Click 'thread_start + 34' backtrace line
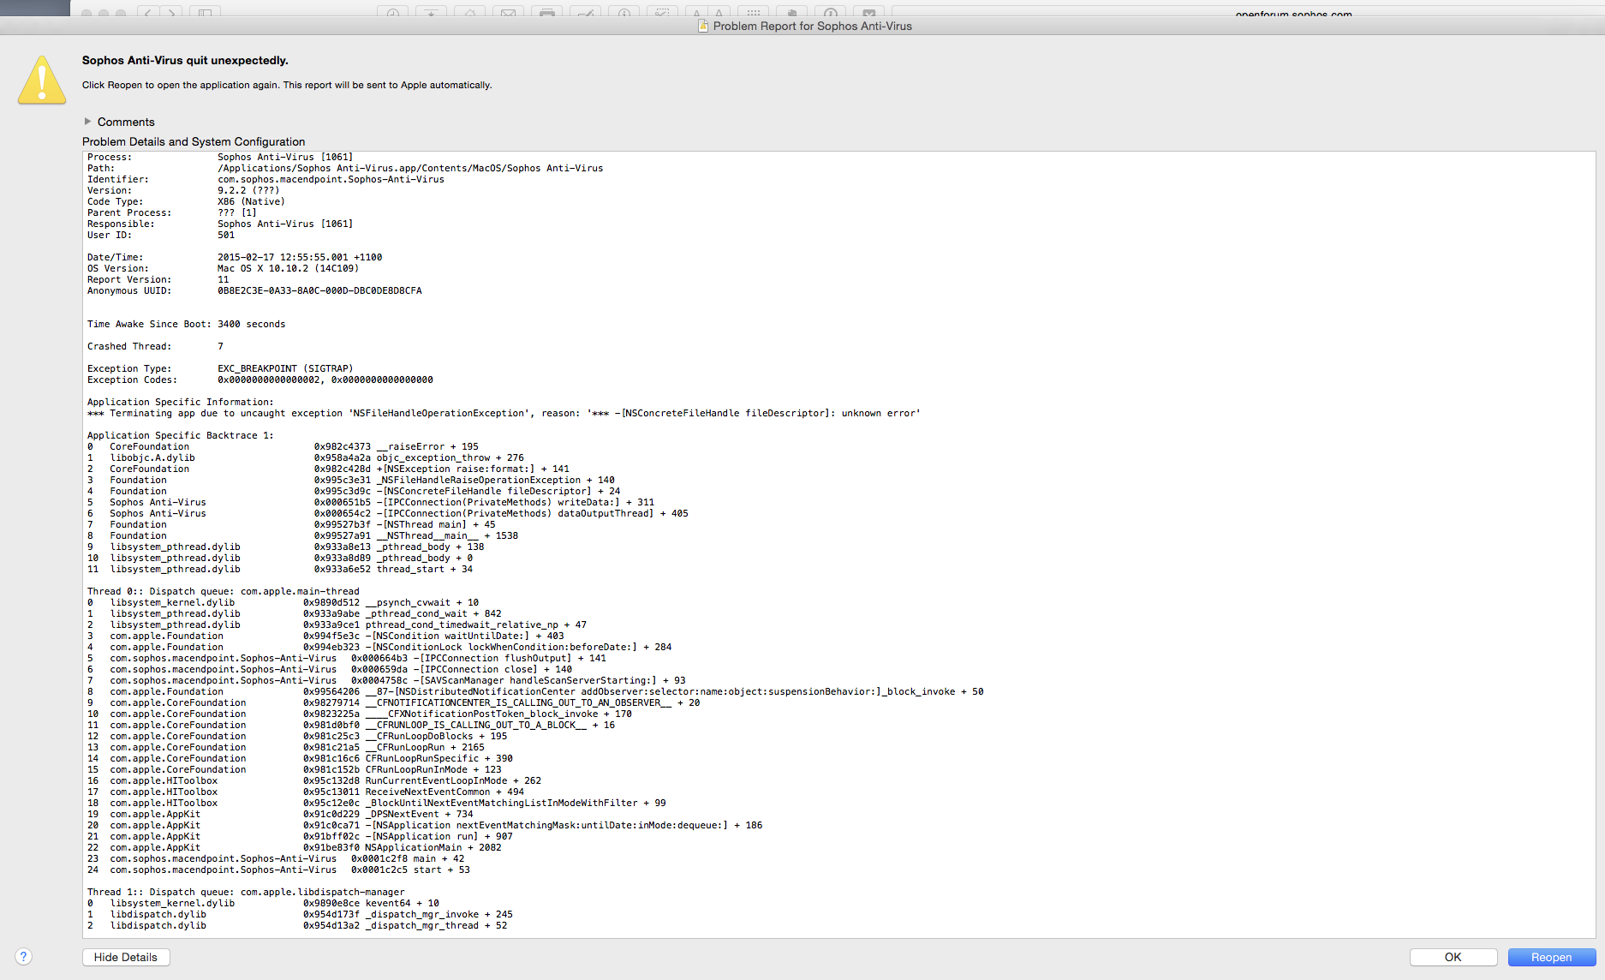1605x980 pixels. pos(280,569)
